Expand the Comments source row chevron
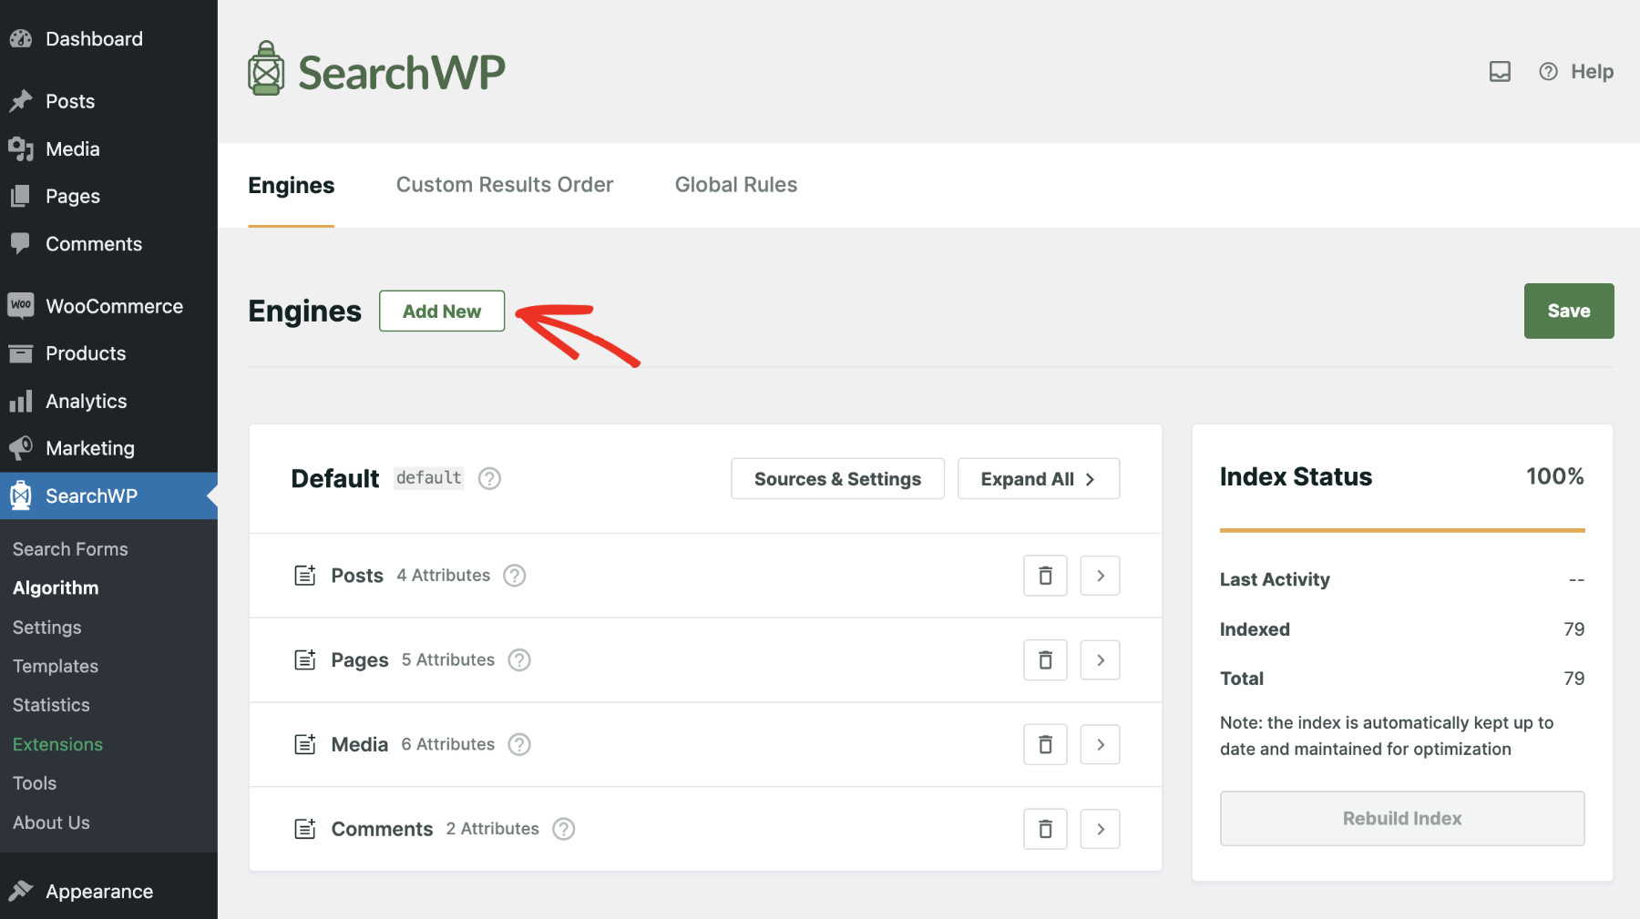 [1100, 829]
